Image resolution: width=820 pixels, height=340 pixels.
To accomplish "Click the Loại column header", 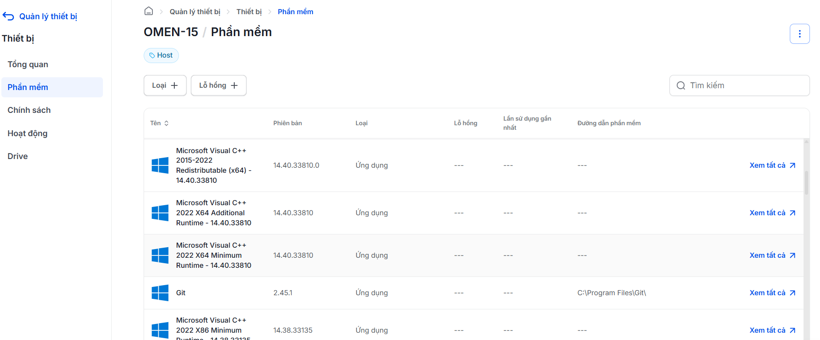I will coord(361,123).
